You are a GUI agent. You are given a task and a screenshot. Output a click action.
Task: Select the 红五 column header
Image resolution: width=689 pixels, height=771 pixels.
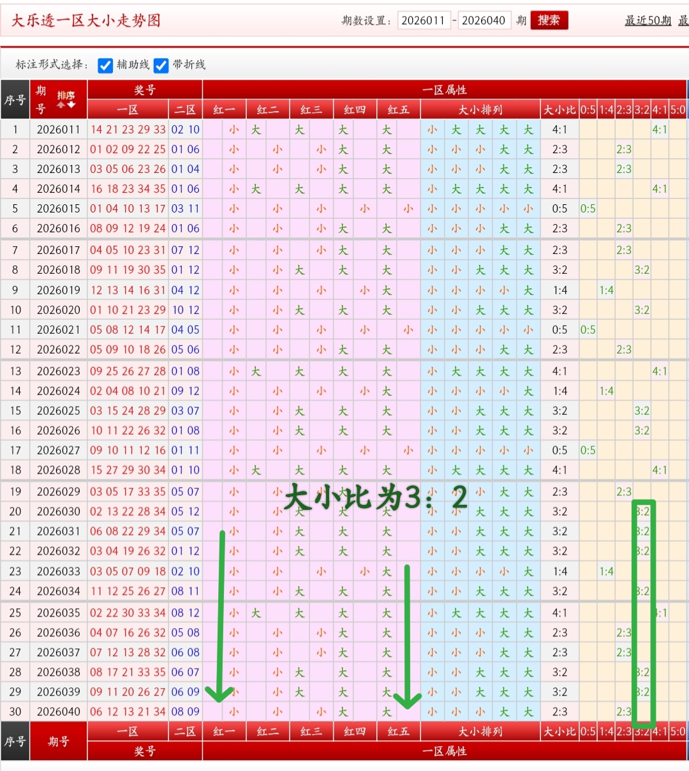tap(399, 109)
